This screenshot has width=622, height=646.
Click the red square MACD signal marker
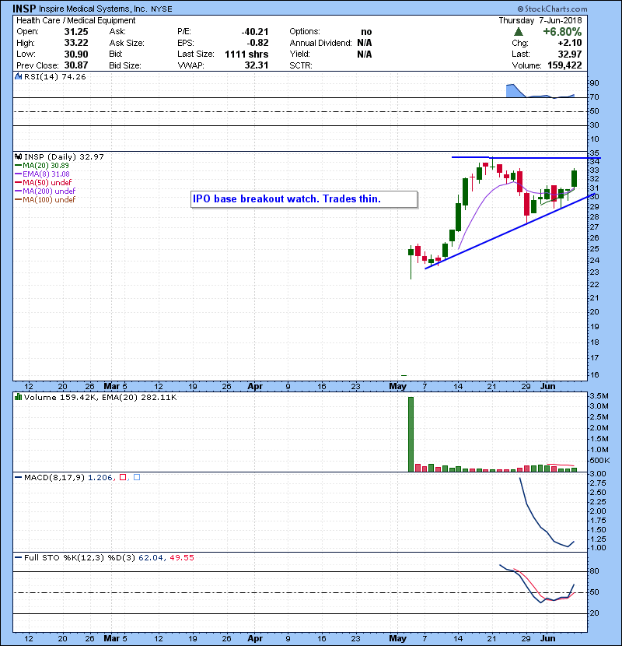pos(123,478)
